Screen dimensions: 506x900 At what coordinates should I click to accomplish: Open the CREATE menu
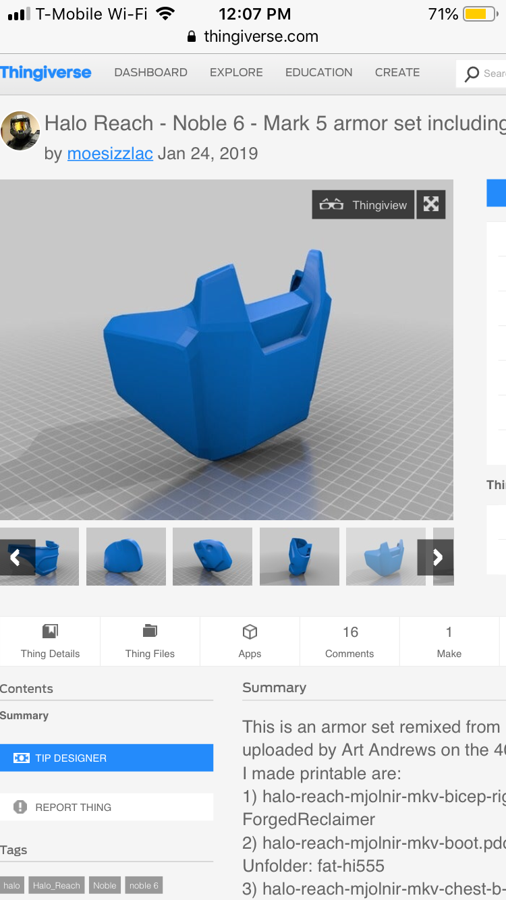(397, 73)
